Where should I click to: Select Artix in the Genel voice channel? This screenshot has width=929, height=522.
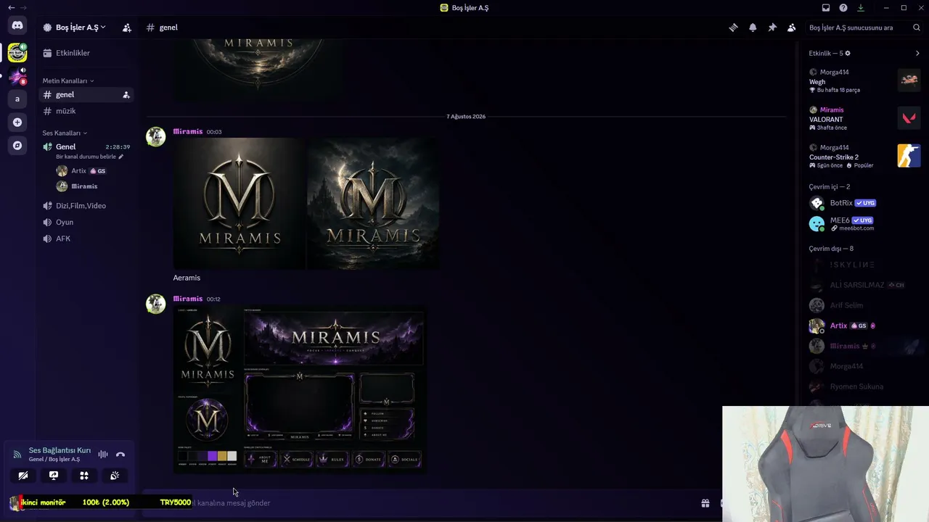coord(93,171)
